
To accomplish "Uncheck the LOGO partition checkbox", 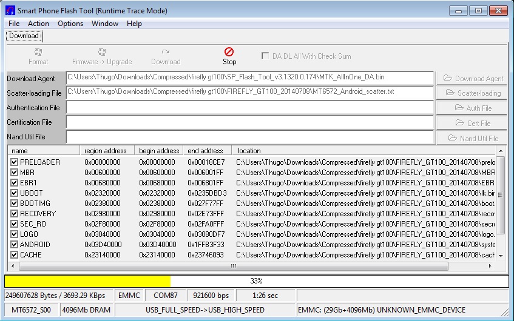I will 14,234.
